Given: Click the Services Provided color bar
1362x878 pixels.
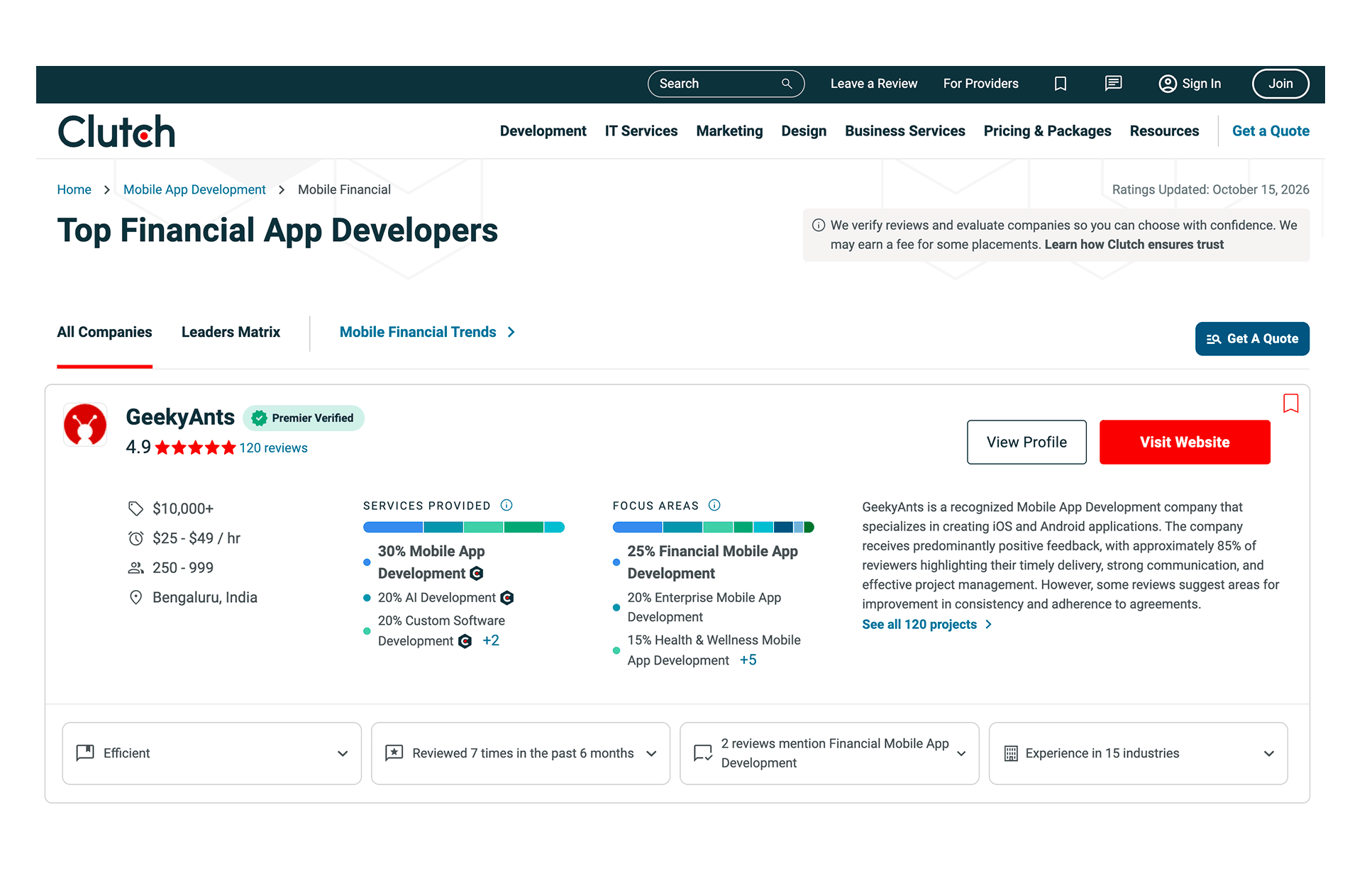Looking at the screenshot, I should pos(464,527).
